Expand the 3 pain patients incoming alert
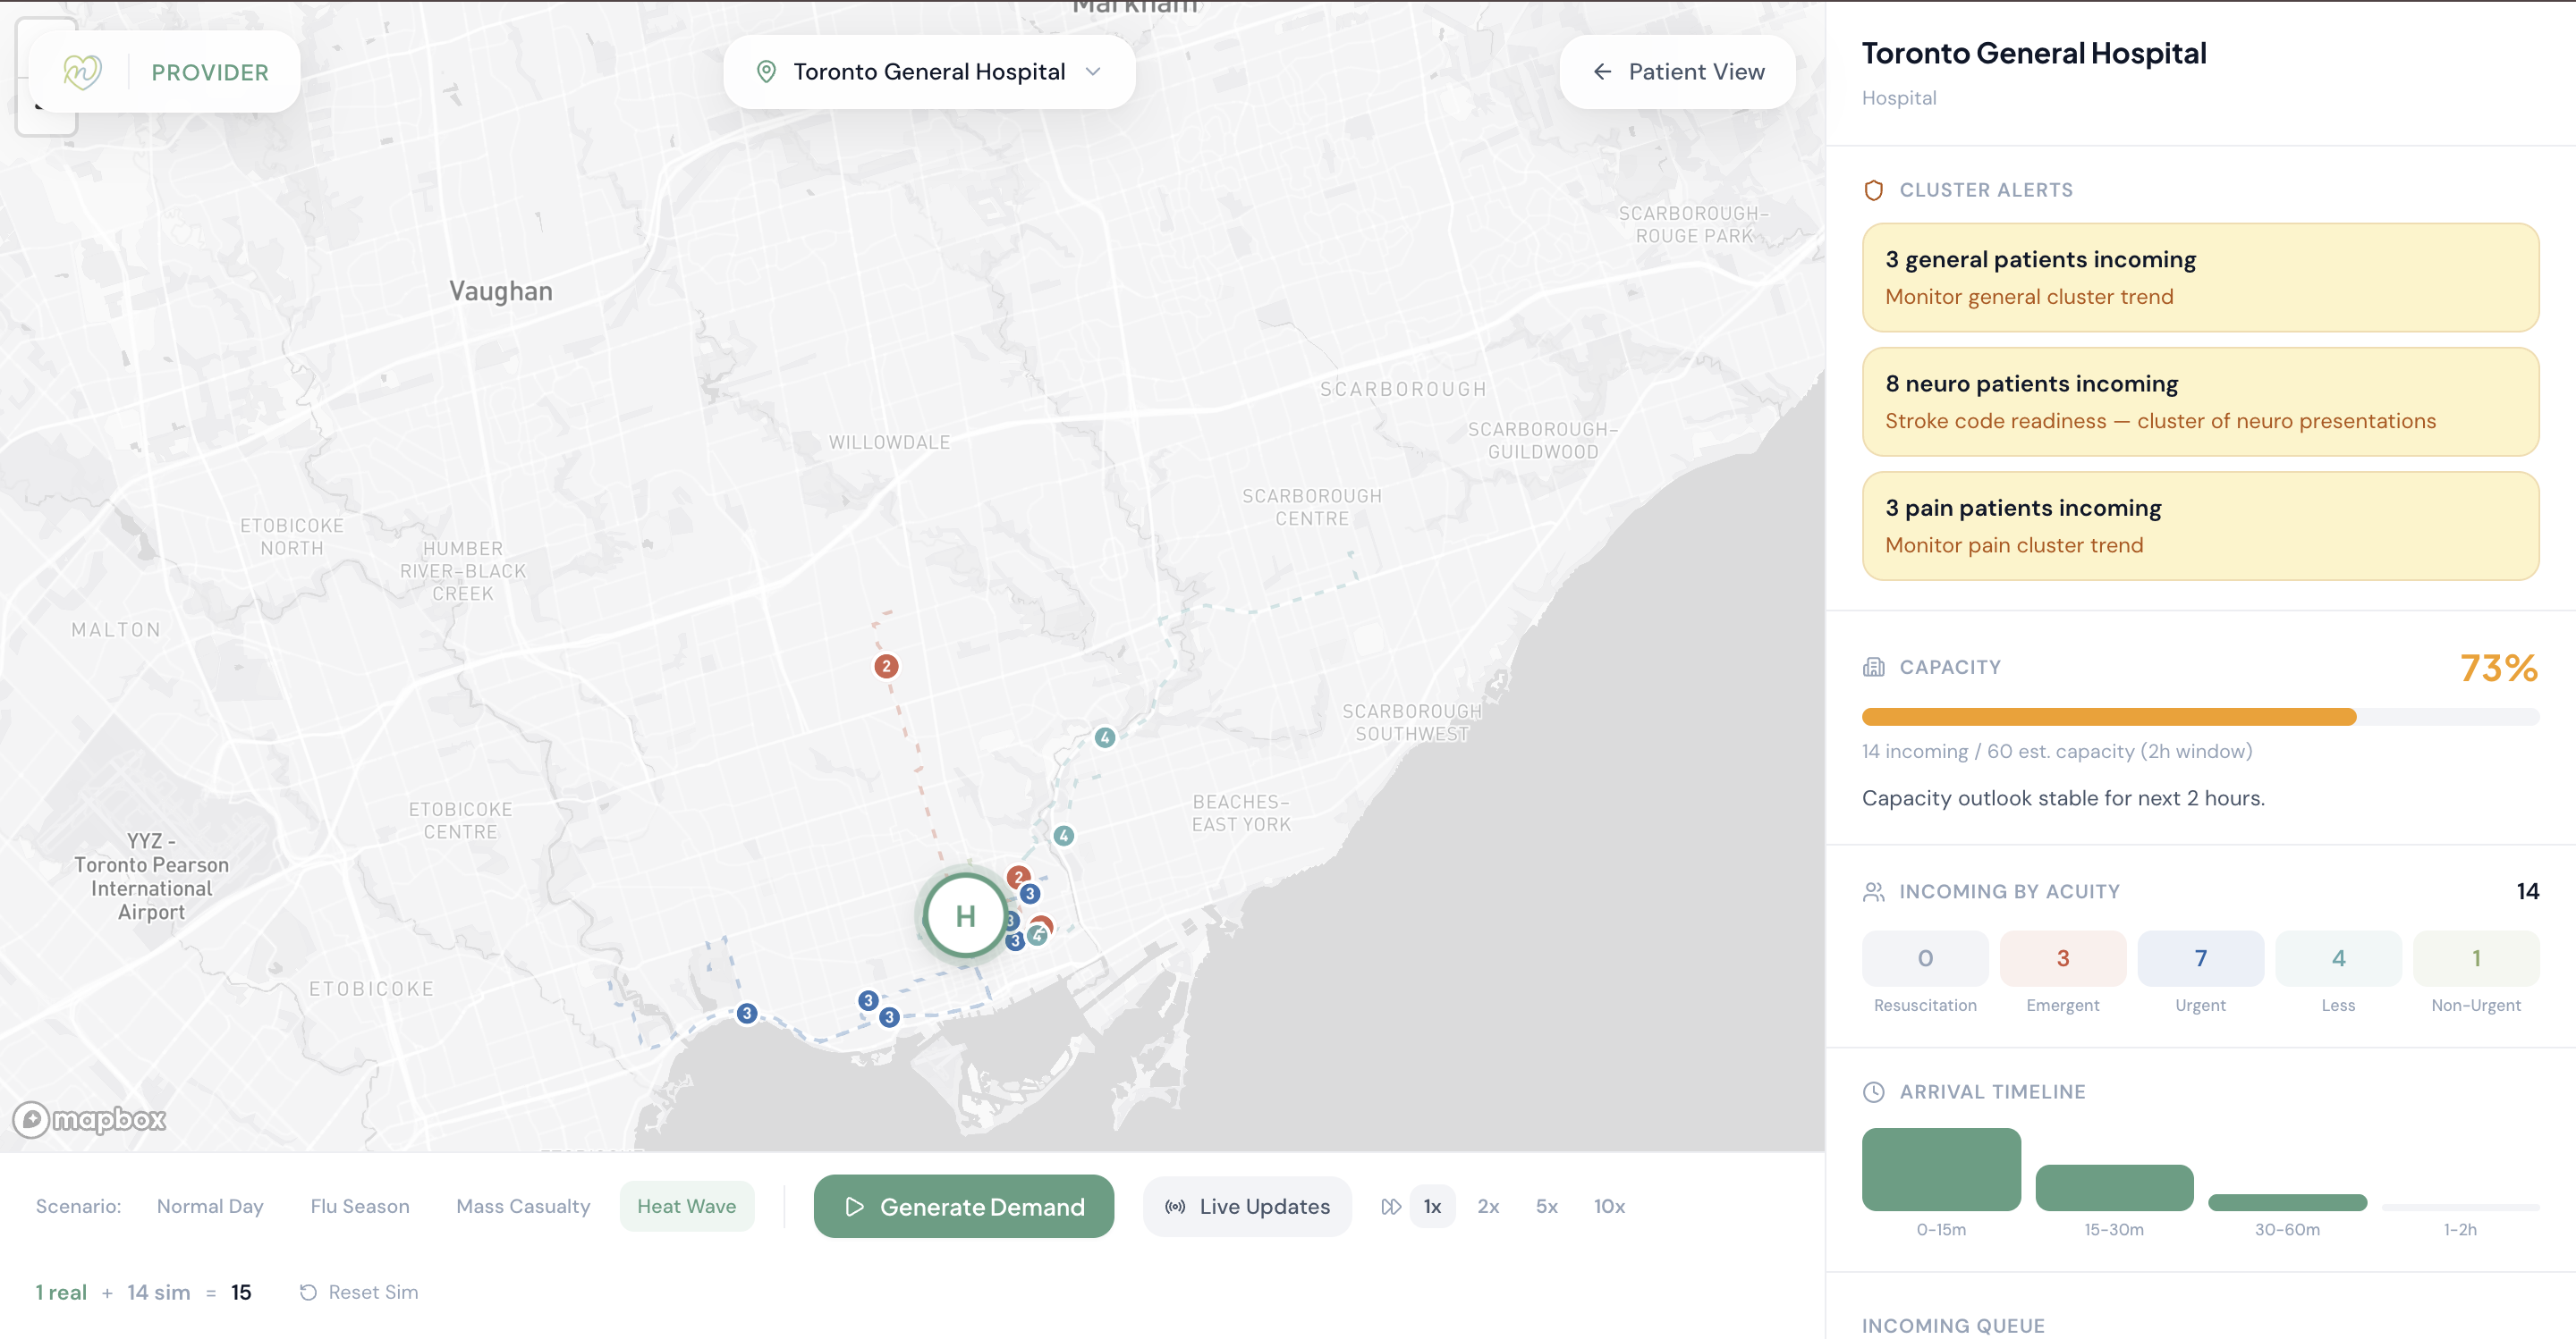 click(x=2199, y=526)
